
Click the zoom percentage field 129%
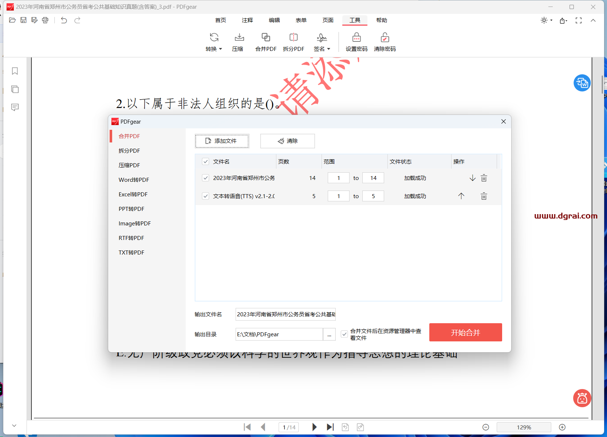click(524, 427)
